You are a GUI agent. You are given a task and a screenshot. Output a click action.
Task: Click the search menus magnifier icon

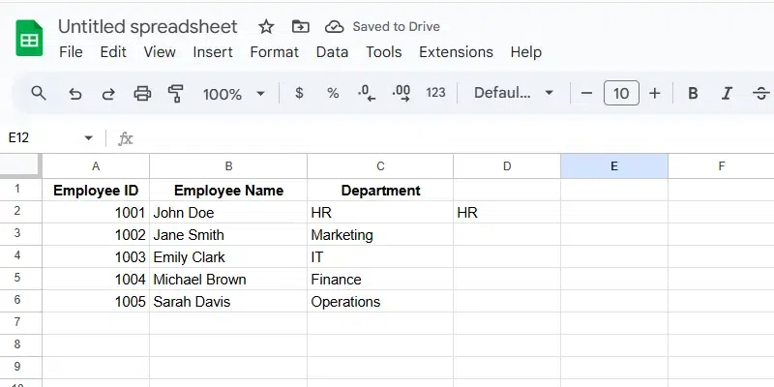tap(39, 93)
